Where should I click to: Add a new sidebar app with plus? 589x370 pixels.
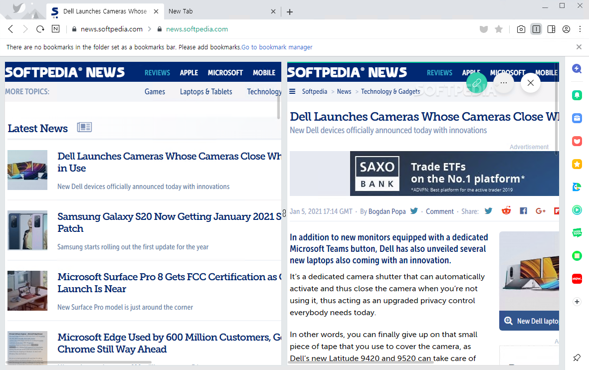coord(577,301)
